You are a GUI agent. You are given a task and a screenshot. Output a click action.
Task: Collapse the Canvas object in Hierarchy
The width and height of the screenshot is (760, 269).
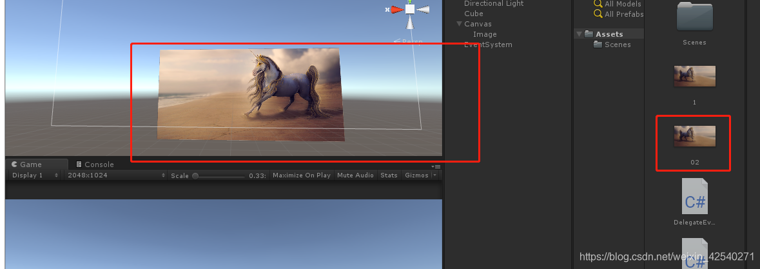click(459, 24)
